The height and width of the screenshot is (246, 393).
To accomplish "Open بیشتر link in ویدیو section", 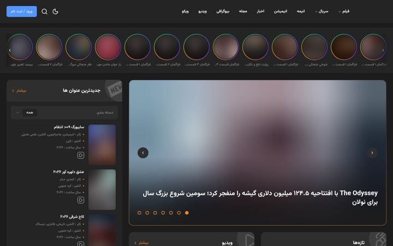I will pyautogui.click(x=141, y=243).
